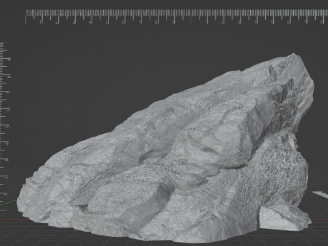
Task: Select the vertical ruler object on the left
Action: coord(5,126)
